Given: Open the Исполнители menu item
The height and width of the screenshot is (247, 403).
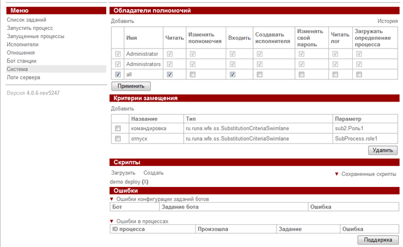Looking at the screenshot, I should click(23, 44).
